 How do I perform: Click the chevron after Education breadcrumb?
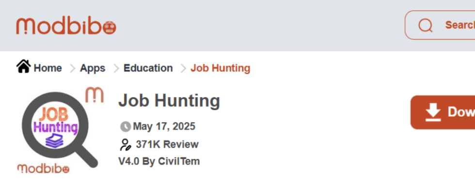[183, 69]
